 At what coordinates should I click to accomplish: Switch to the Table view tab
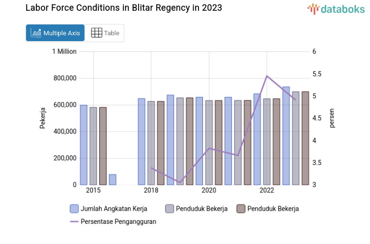coord(105,33)
